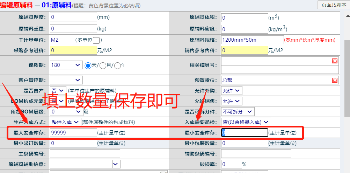
Task: Clear the 相关模具号 field with red X
Action: (335, 61)
